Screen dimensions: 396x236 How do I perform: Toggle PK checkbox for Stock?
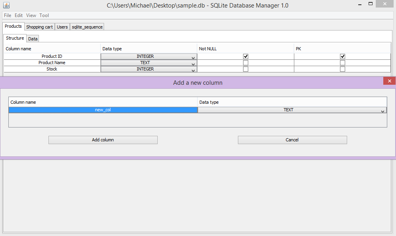tap(342, 69)
